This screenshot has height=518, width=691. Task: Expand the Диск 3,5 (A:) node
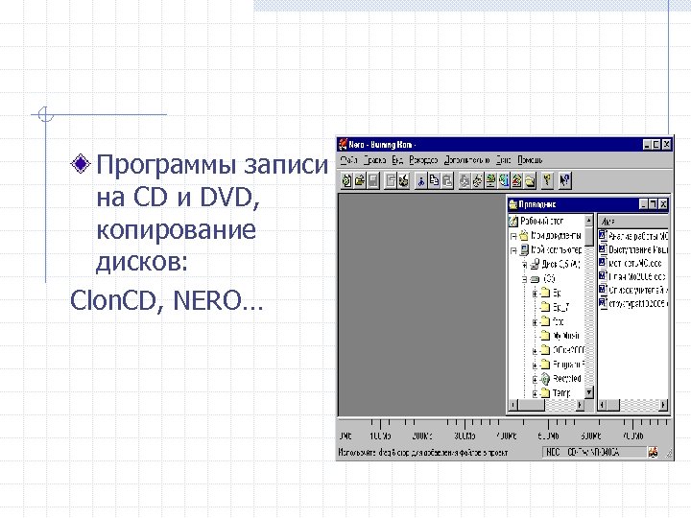click(x=524, y=265)
